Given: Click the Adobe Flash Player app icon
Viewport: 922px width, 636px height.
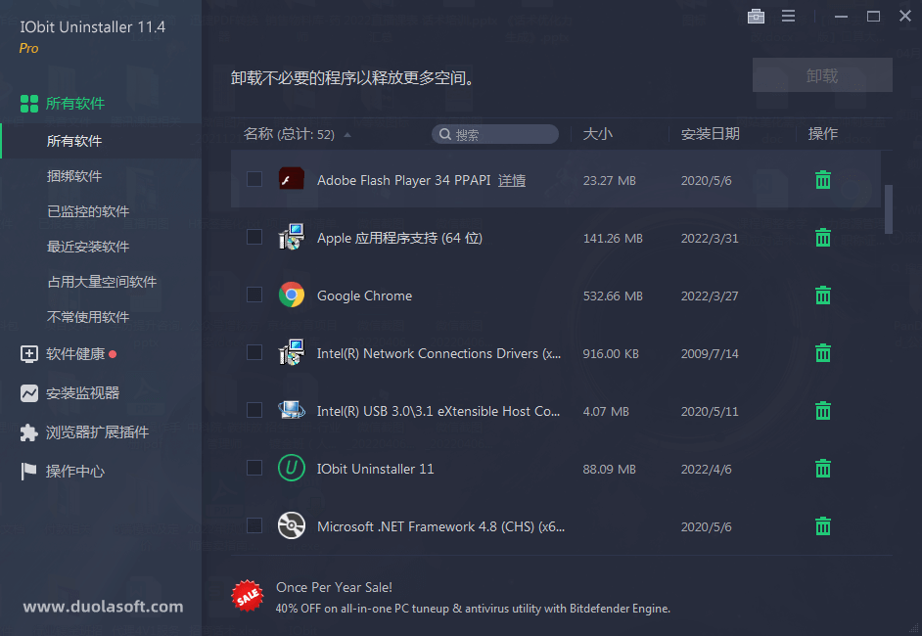Looking at the screenshot, I should [291, 179].
